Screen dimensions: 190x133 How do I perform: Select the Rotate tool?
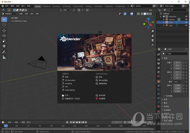click(x=4, y=36)
